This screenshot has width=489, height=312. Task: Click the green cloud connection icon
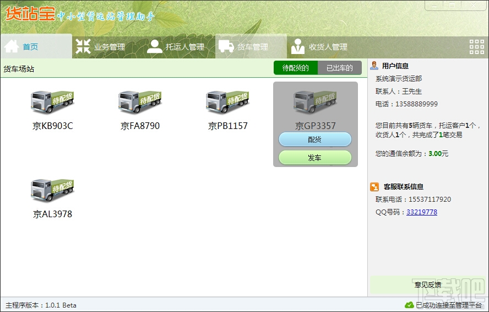[409, 305]
